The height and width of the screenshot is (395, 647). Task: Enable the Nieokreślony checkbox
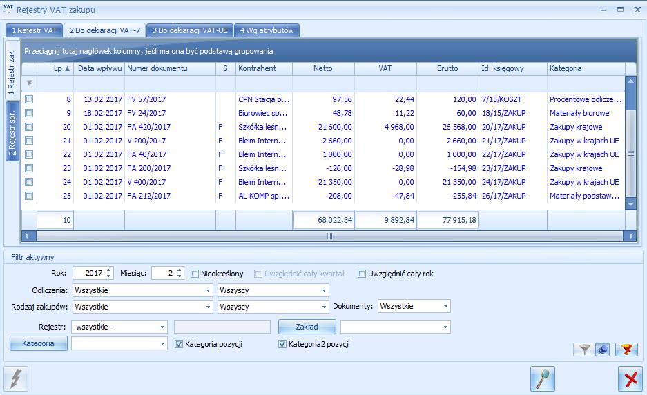[x=194, y=274]
